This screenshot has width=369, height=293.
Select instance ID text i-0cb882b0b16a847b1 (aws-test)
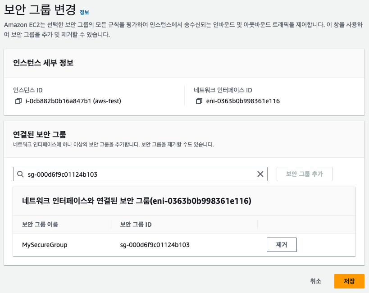[73, 101]
